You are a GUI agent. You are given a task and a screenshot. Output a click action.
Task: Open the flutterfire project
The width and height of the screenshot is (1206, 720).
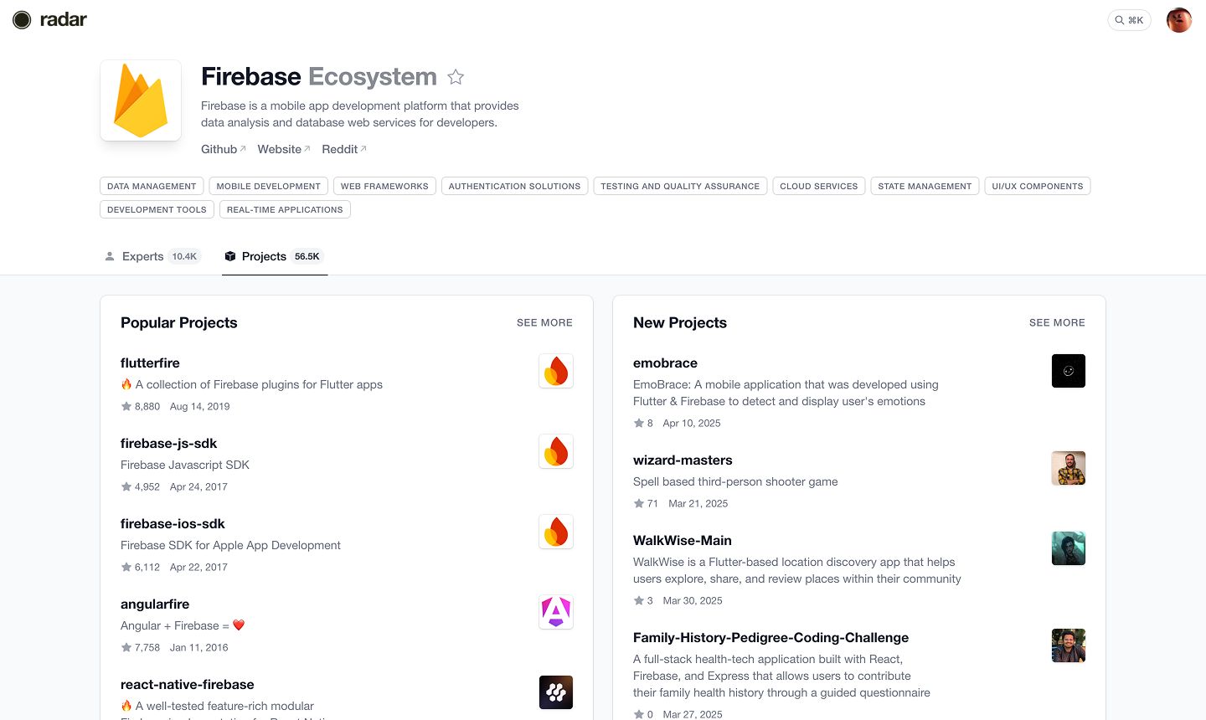(x=150, y=363)
